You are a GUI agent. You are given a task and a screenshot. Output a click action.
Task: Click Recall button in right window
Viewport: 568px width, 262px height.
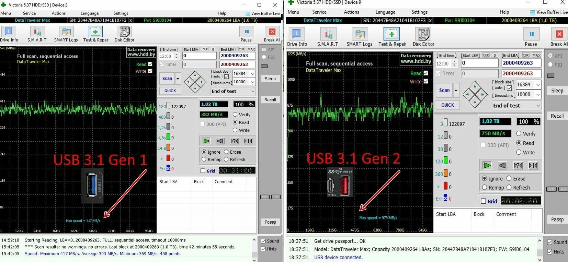[557, 116]
